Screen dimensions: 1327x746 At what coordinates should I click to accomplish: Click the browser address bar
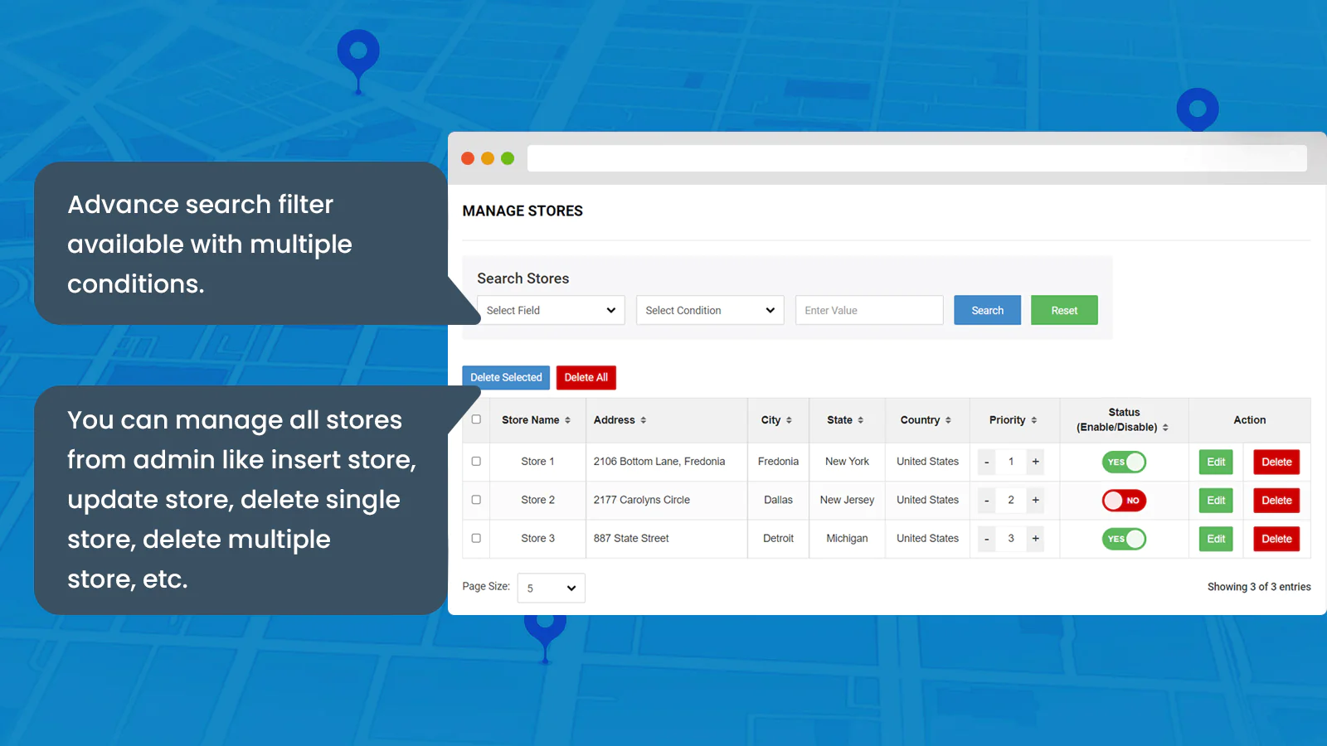(x=916, y=158)
